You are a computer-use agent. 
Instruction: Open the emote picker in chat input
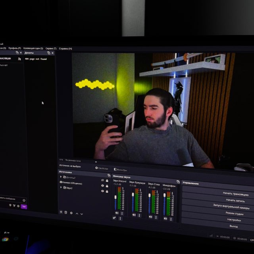pyautogui.click(x=24, y=200)
